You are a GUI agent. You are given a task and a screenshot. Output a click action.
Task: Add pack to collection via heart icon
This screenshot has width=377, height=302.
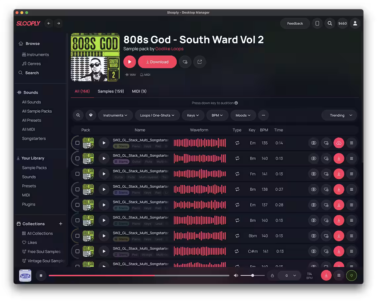[185, 62]
